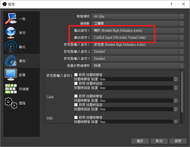Switch to the 快速鍵 settings tab label
Screen dimensions: 190x147
(x=24, y=89)
